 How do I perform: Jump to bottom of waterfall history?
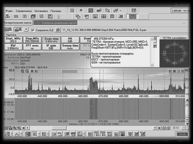point(187,123)
